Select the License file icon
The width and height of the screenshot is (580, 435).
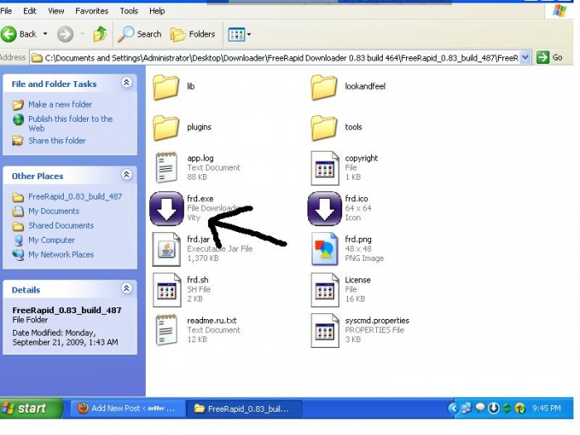[x=325, y=290]
